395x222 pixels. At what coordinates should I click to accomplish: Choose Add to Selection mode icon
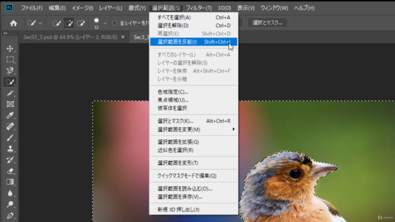point(69,23)
